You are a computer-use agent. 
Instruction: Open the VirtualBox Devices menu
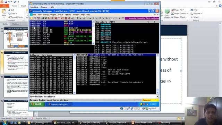click(x=44, y=7)
